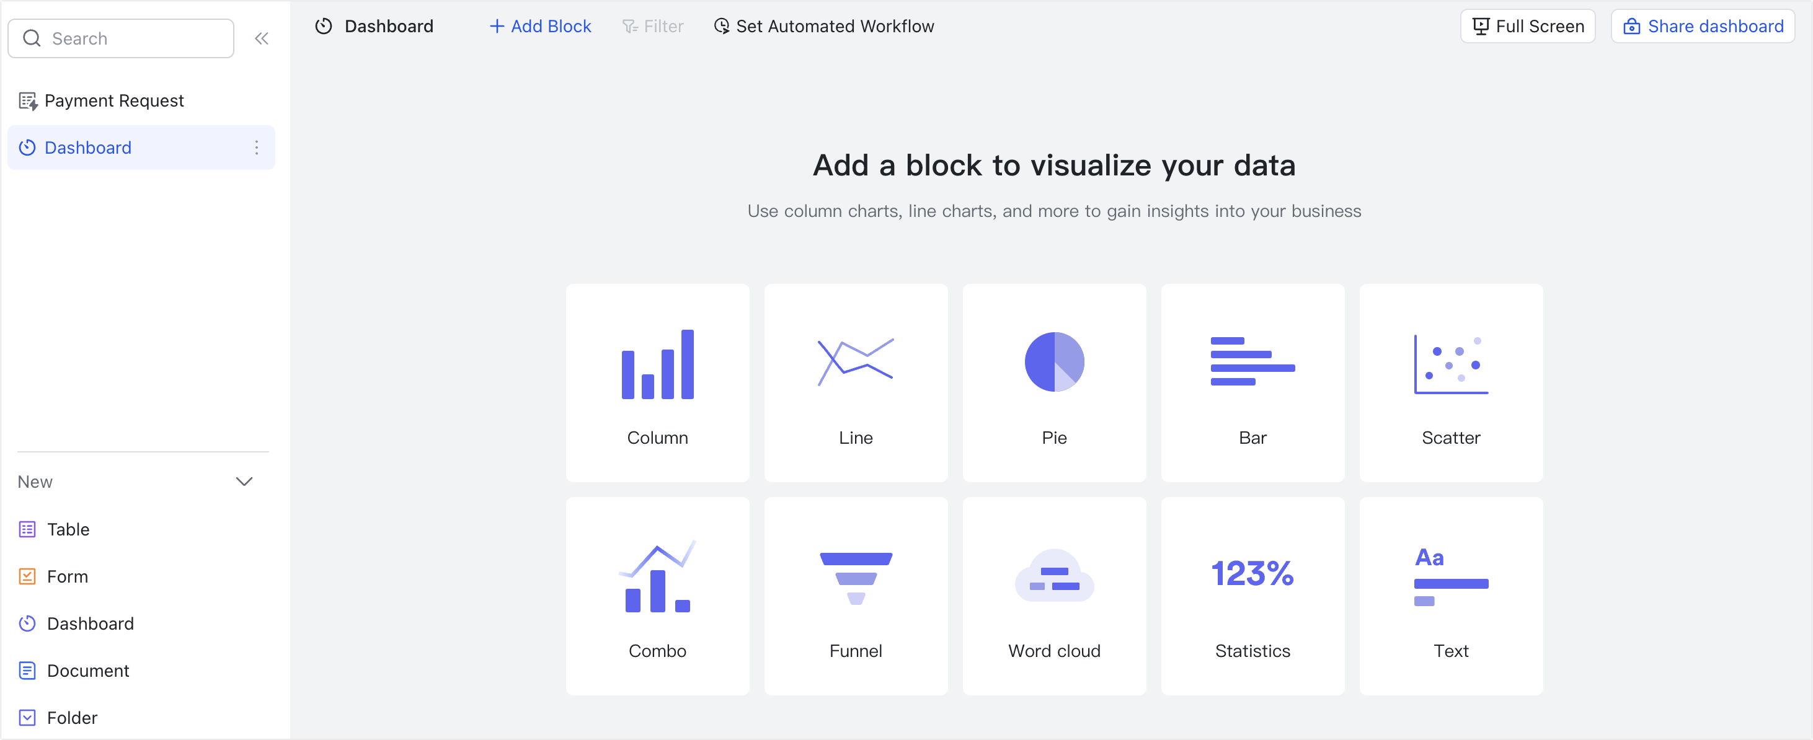Select the Text block

point(1452,596)
